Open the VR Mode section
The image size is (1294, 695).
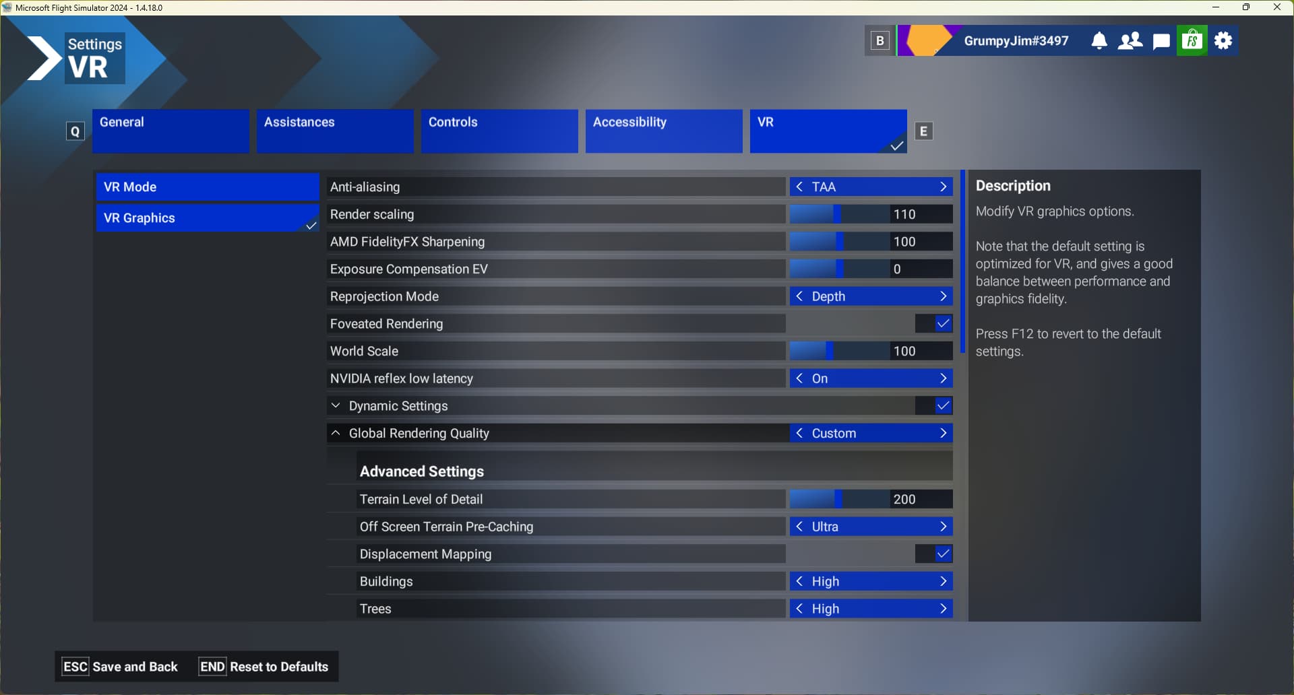tap(208, 187)
